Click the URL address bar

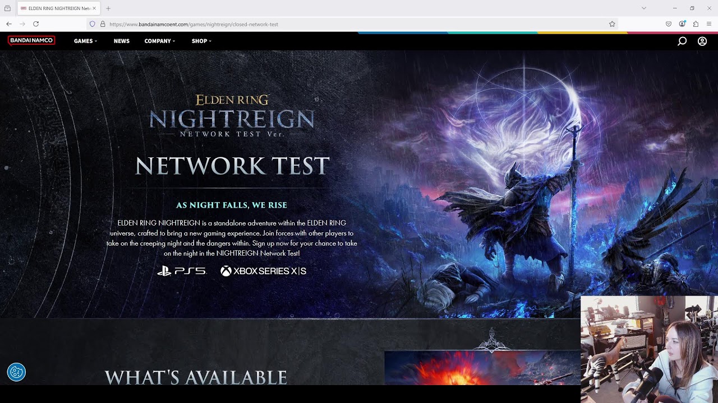tap(353, 24)
